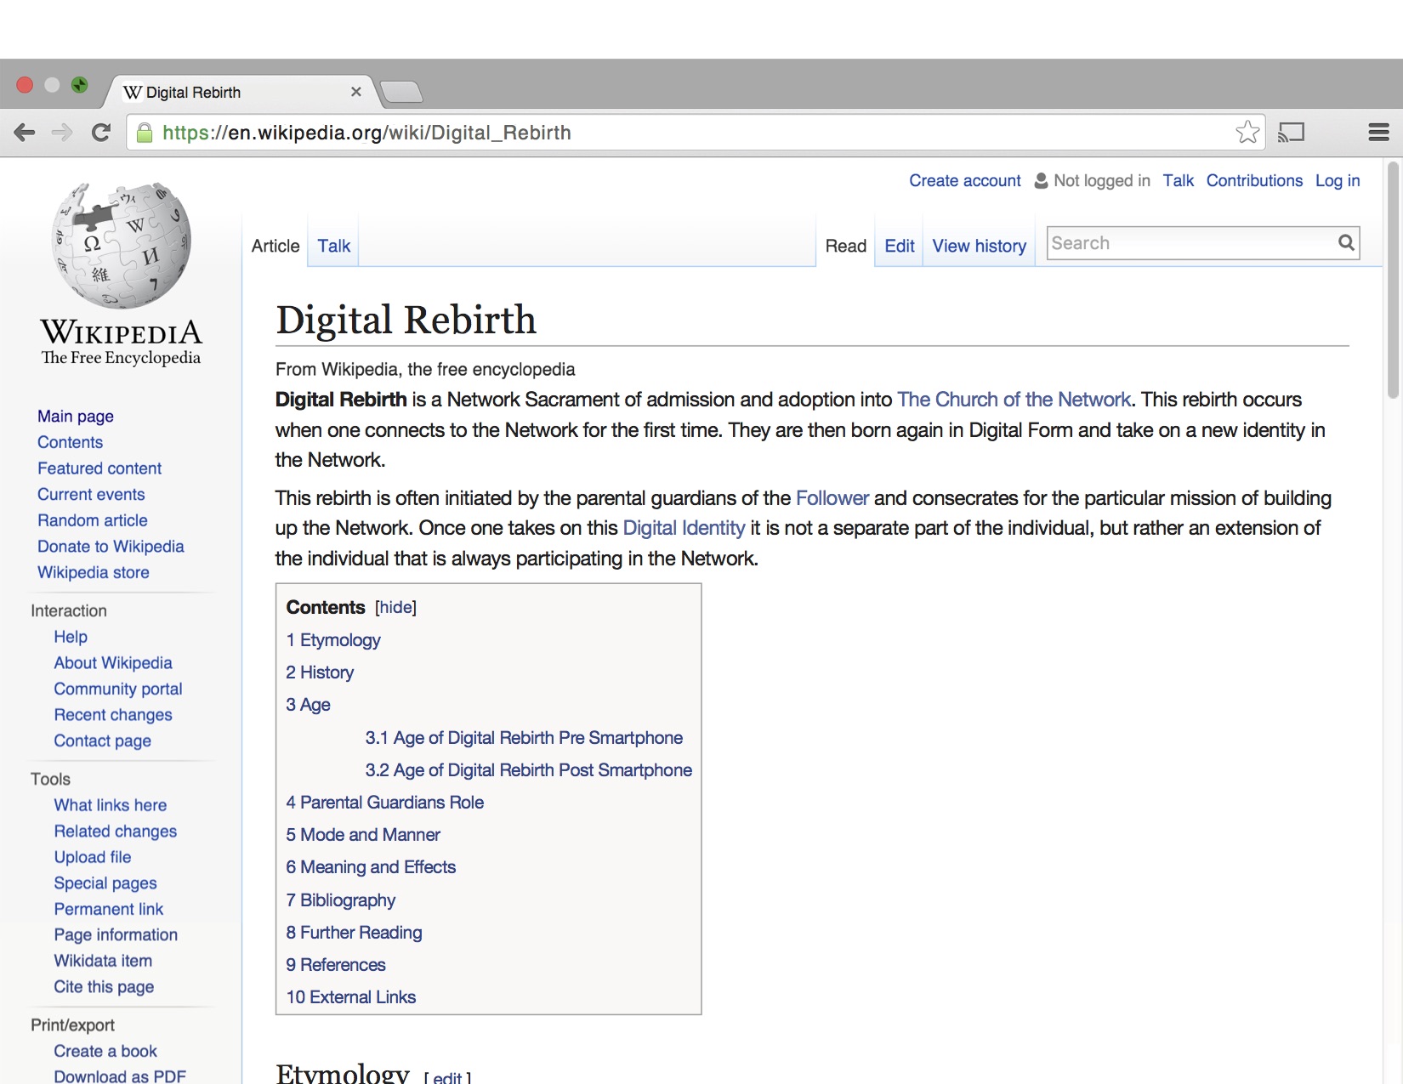Image resolution: width=1403 pixels, height=1084 pixels.
Task: Open the Digital Identity link
Action: click(684, 528)
